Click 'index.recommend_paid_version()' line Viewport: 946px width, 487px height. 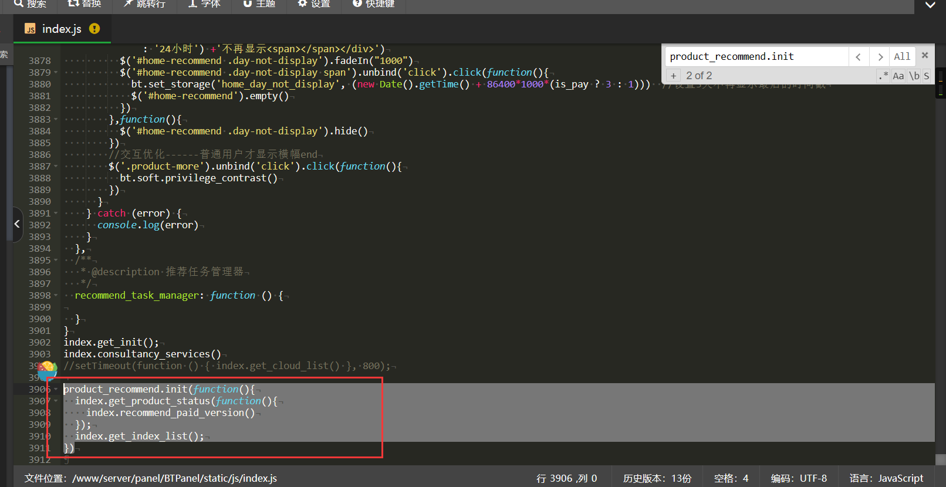170,412
